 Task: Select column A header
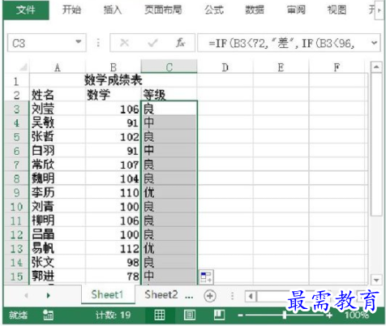point(58,67)
